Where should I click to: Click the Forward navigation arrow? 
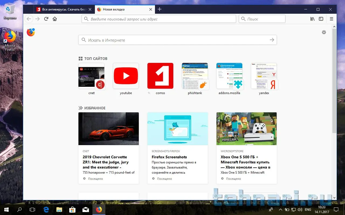(37, 19)
